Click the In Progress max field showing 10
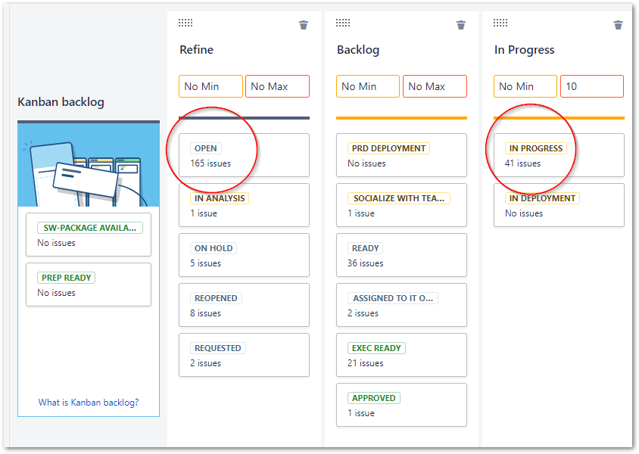This screenshot has width=639, height=454. click(x=592, y=86)
